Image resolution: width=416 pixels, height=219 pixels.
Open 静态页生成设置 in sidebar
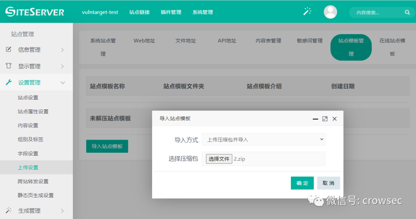click(36, 196)
